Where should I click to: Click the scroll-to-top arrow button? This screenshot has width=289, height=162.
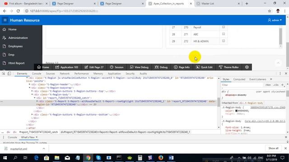click(278, 63)
